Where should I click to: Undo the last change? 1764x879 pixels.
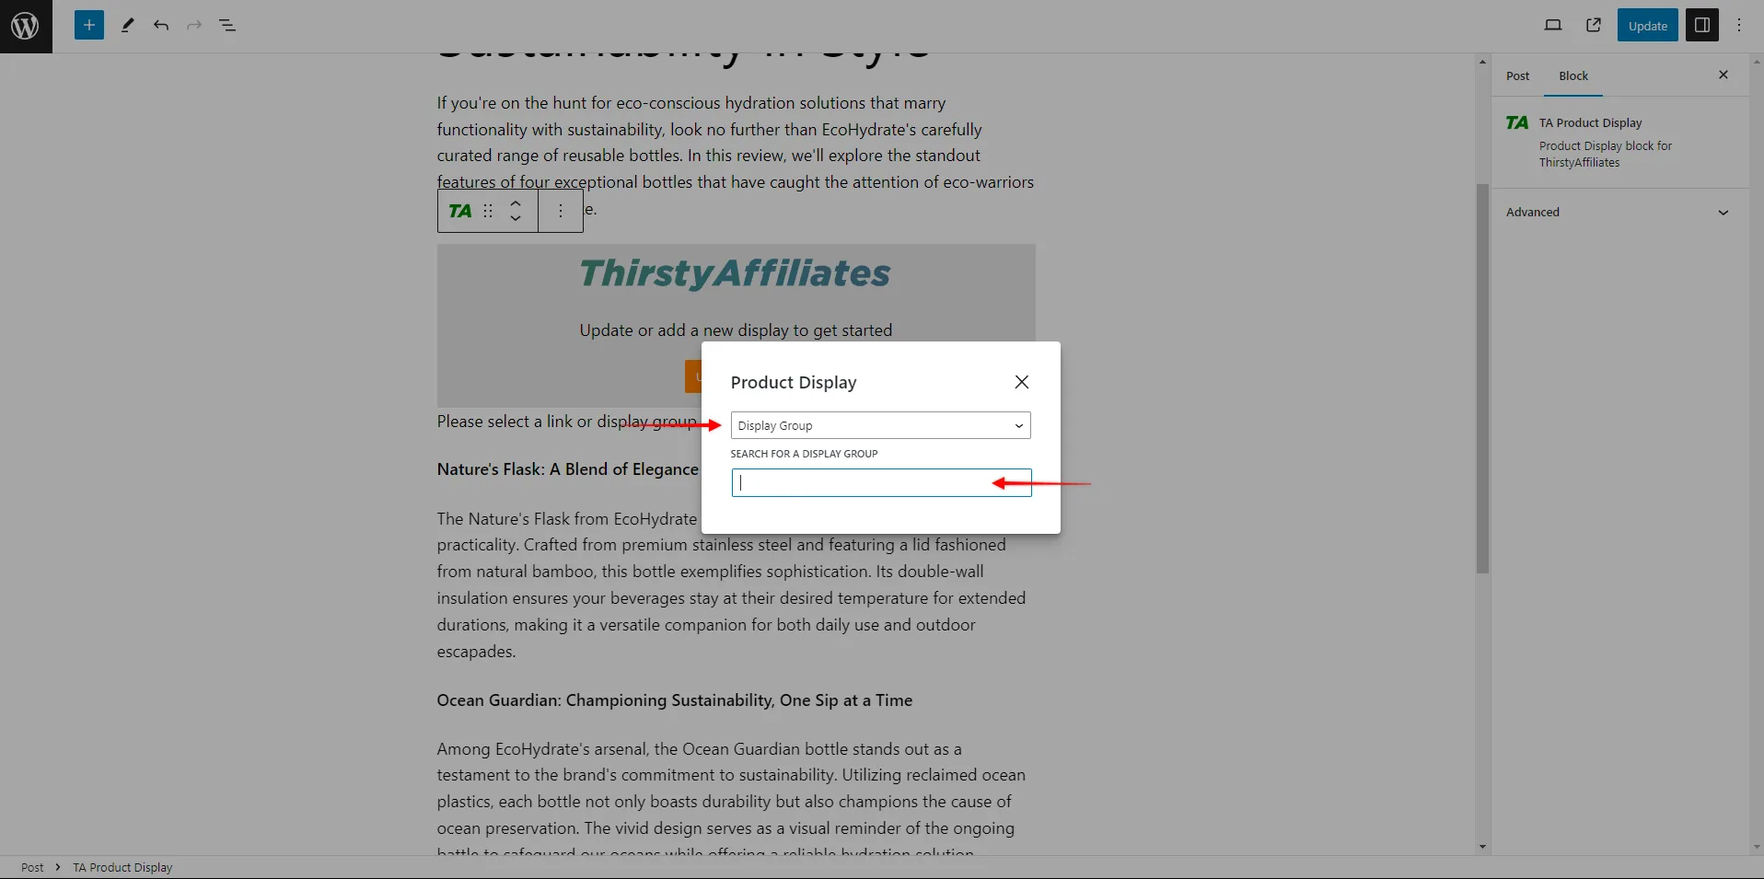click(x=161, y=25)
